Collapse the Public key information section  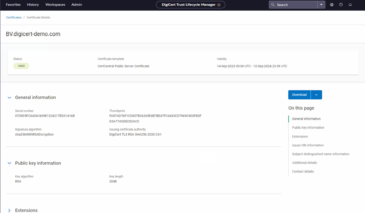coord(9,163)
